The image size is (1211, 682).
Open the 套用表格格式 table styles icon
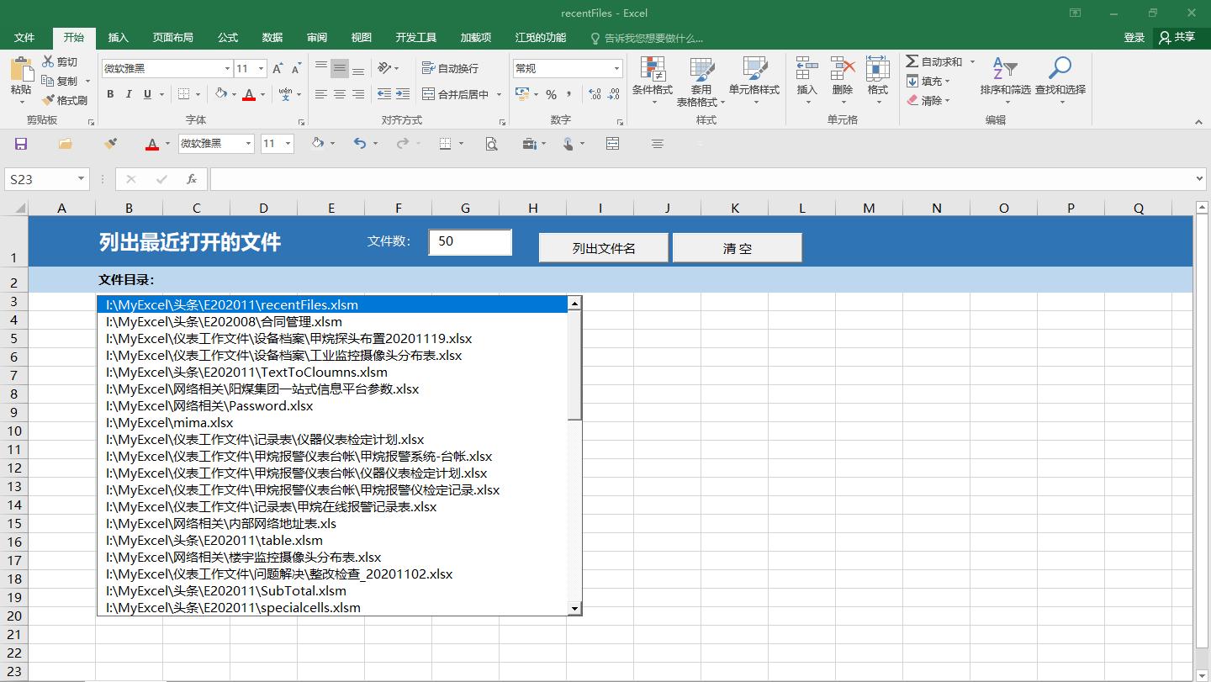(x=703, y=82)
